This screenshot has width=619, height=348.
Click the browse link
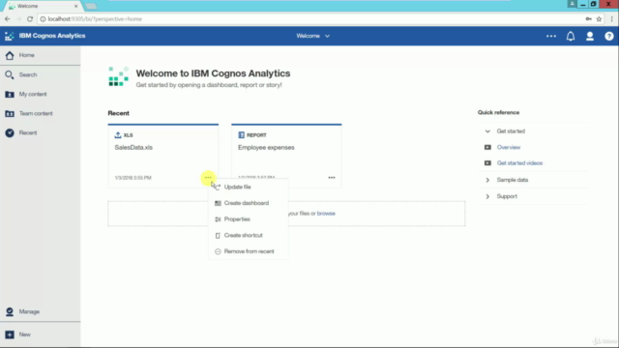click(326, 214)
